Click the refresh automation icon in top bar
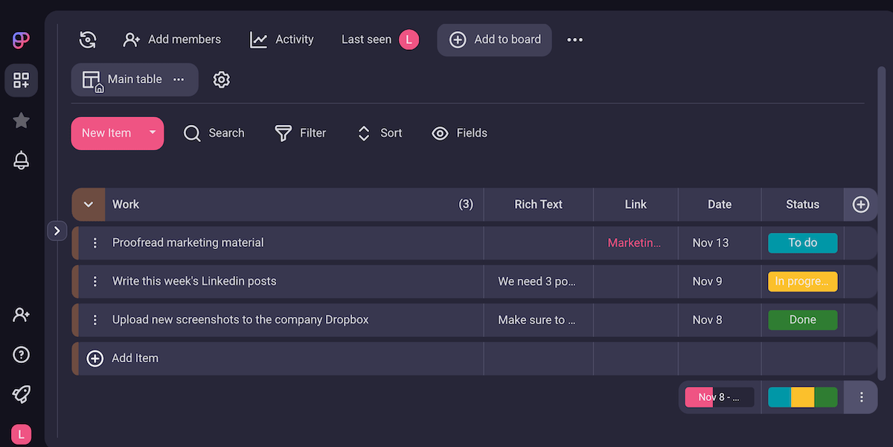The width and height of the screenshot is (893, 447). pos(88,39)
